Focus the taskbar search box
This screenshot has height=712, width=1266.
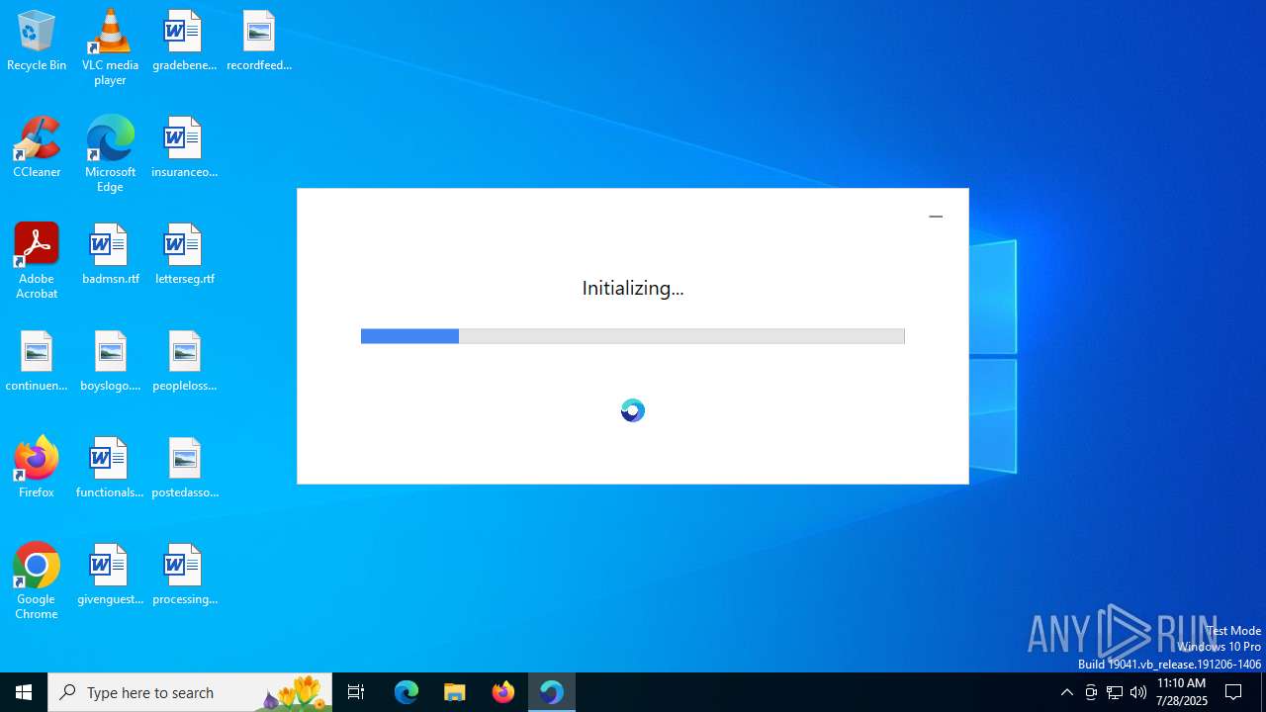[x=190, y=692]
